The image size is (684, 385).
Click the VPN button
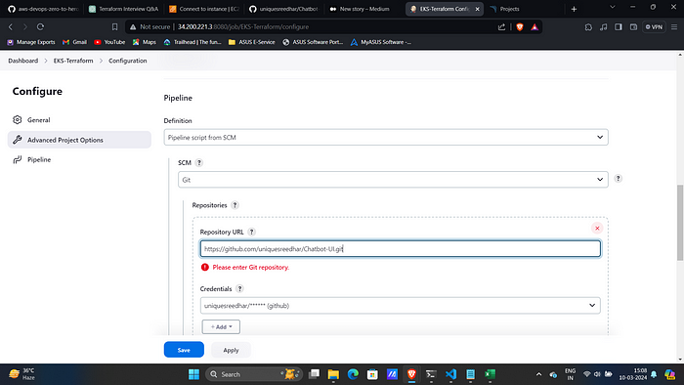654,27
